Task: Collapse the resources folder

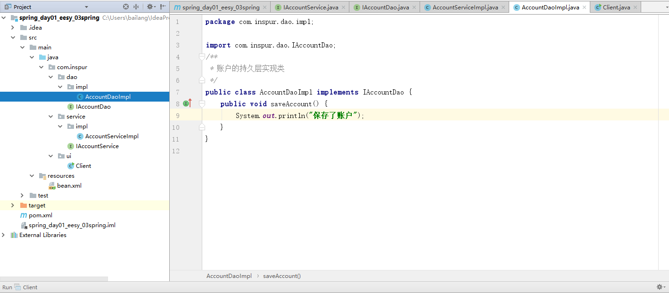Action: pos(32,176)
